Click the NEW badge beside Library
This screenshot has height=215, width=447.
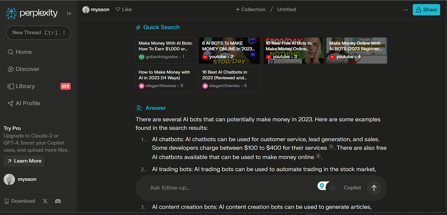coord(65,86)
